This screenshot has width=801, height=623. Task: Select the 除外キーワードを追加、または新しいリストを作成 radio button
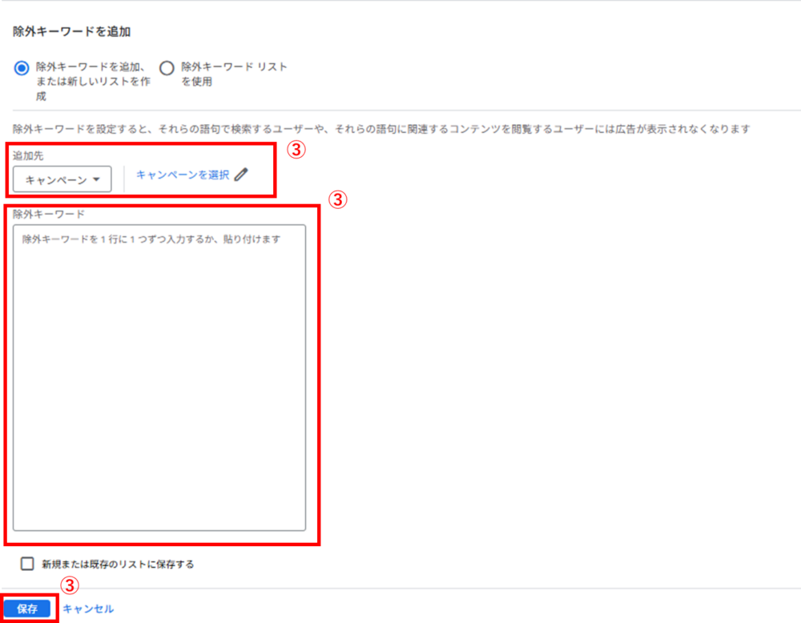coord(22,68)
